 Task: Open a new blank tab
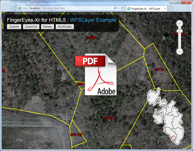point(170,9)
